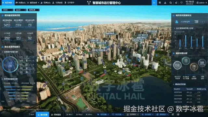
Task: Click the 国土资源供给能力 section header icon
Action: tap(3, 47)
